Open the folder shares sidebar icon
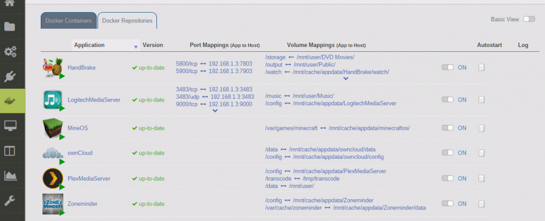This screenshot has height=221, width=545. point(10,26)
